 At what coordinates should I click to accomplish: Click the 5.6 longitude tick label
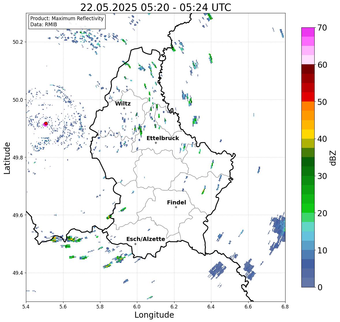[x=63, y=307]
